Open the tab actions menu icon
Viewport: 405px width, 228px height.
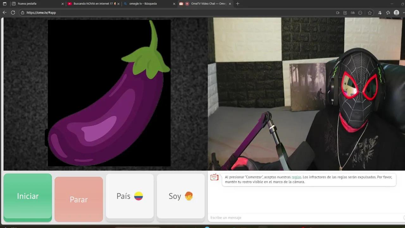pos(4,4)
